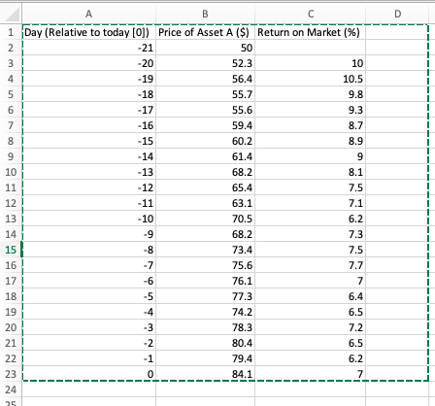
Task: Select the day cell -21
Action: point(89,48)
